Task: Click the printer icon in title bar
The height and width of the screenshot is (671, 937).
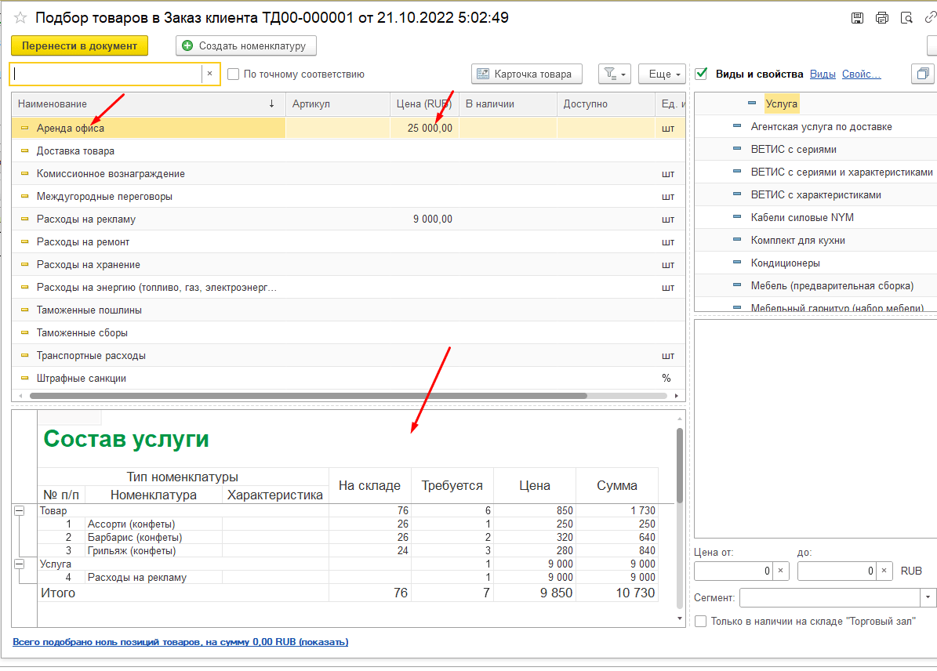Action: [881, 18]
